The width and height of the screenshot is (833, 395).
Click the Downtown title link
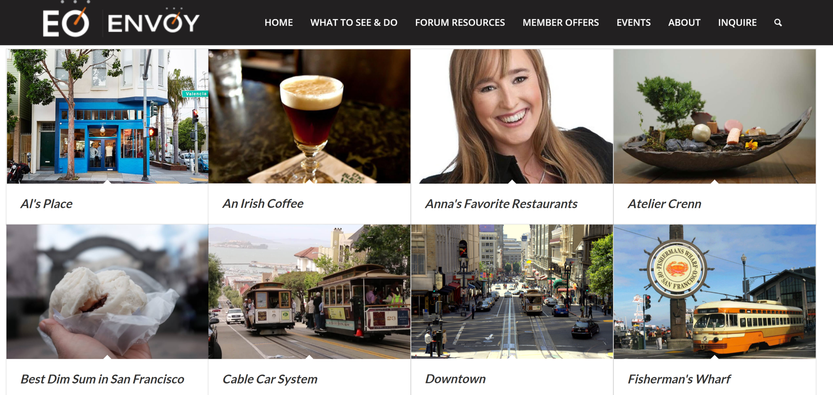(x=455, y=379)
